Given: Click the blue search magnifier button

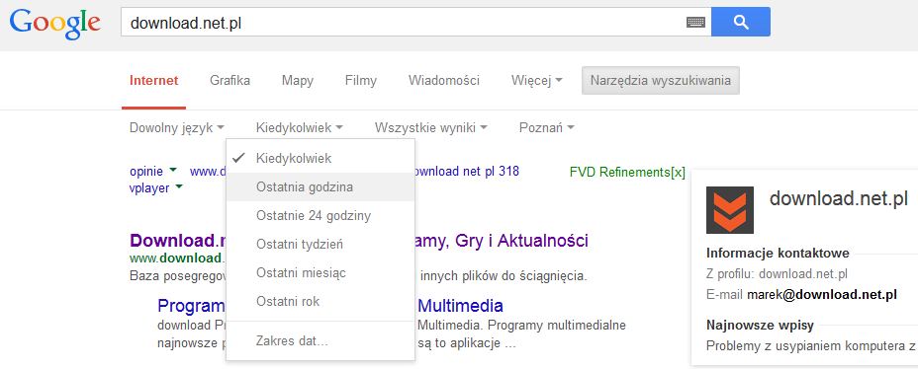Looking at the screenshot, I should (x=741, y=22).
